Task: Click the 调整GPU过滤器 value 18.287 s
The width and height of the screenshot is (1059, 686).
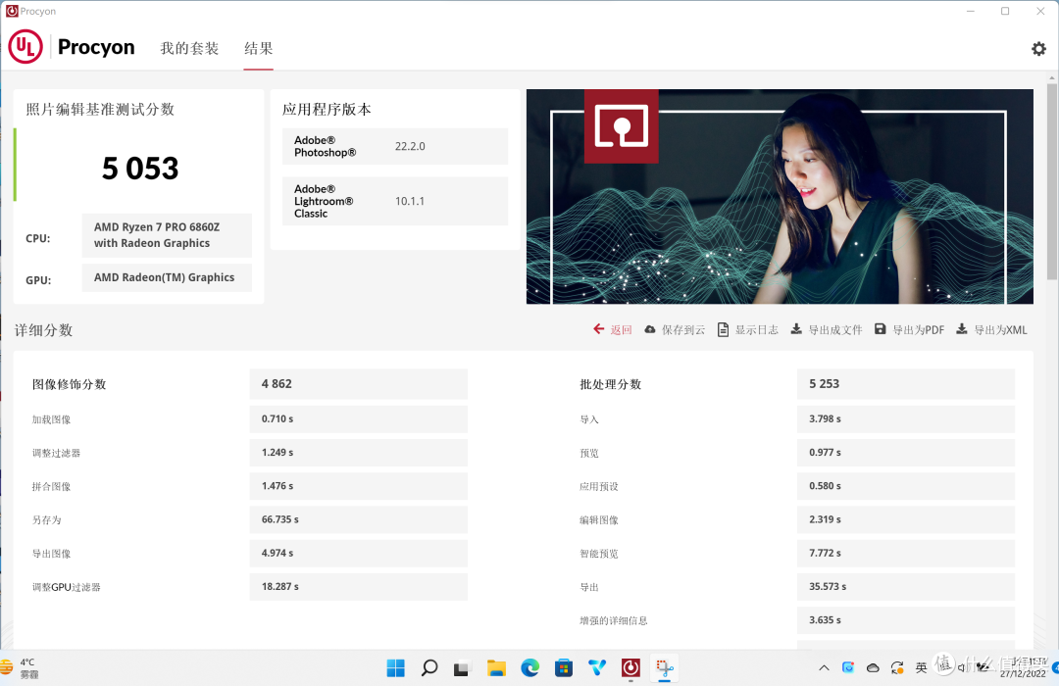Action: click(359, 587)
